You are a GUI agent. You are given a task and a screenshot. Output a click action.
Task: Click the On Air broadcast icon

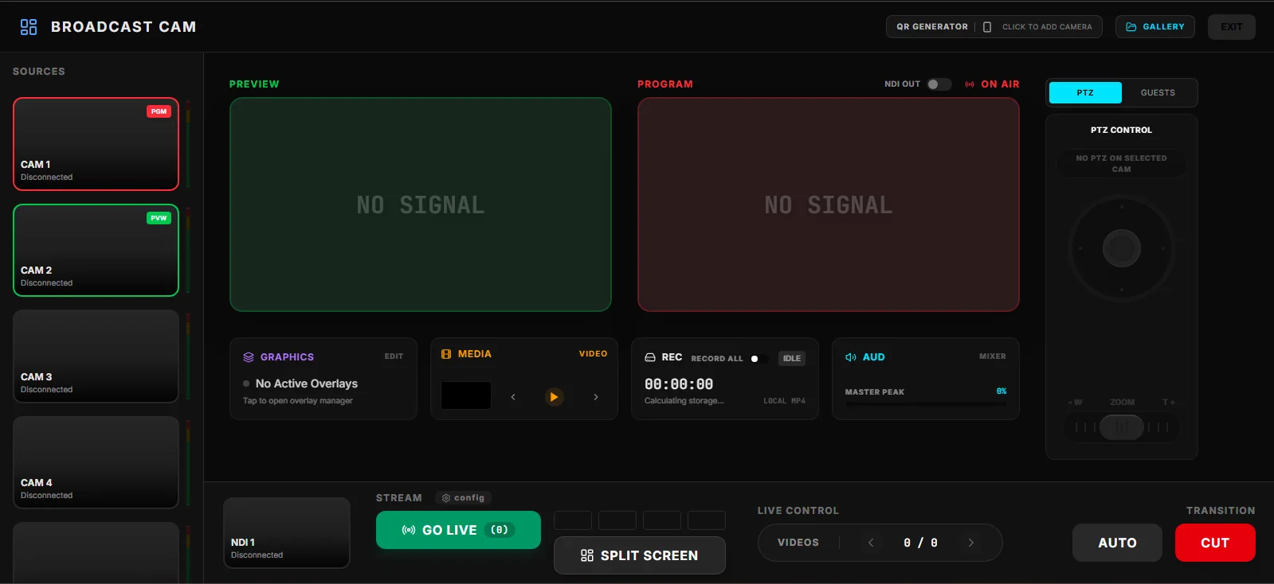(x=970, y=84)
